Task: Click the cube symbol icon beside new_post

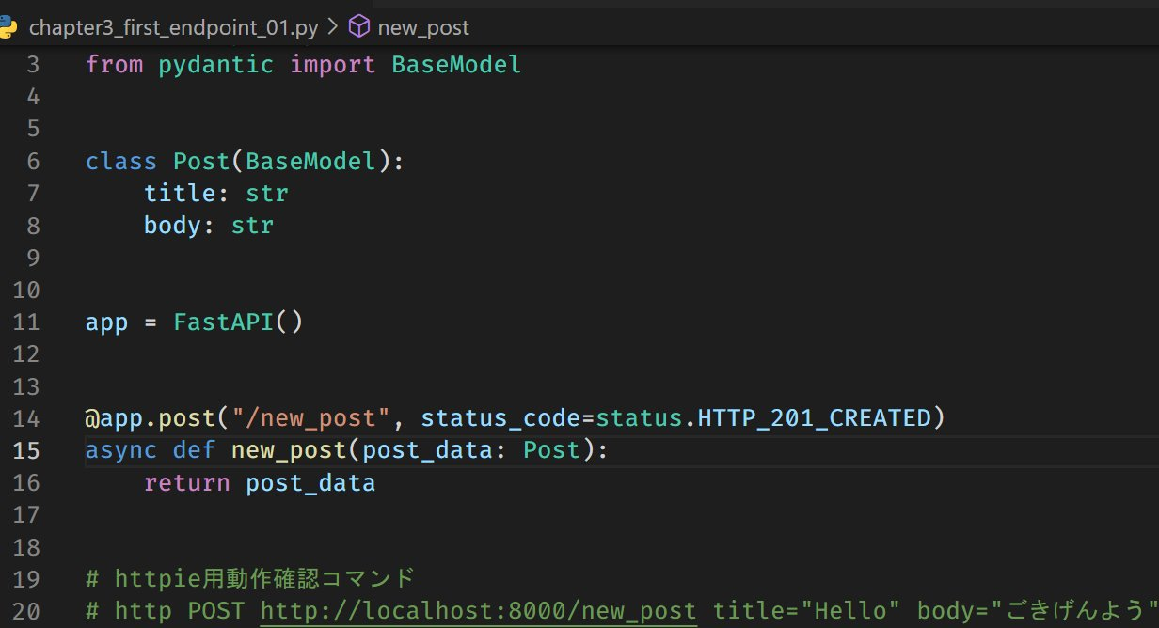Action: (x=359, y=27)
